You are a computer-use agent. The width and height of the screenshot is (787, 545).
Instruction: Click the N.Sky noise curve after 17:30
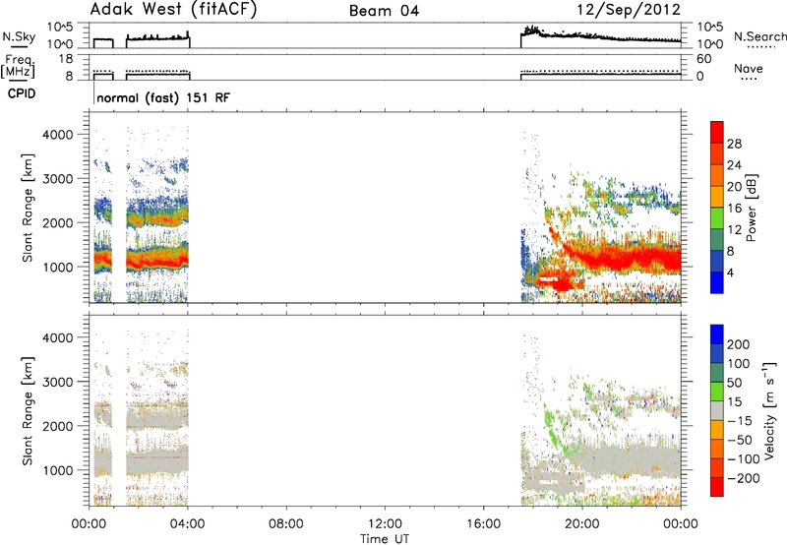click(x=600, y=36)
